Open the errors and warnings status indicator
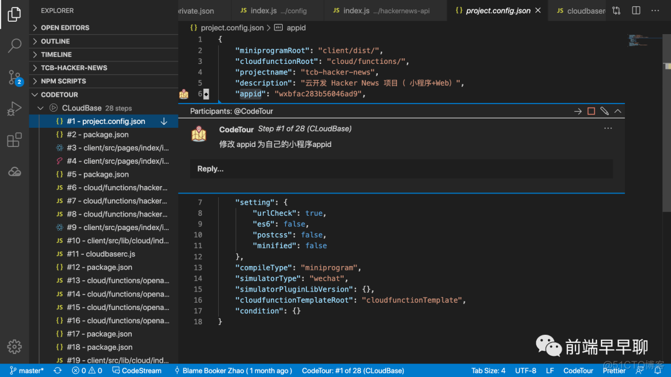This screenshot has height=377, width=671. tap(87, 371)
